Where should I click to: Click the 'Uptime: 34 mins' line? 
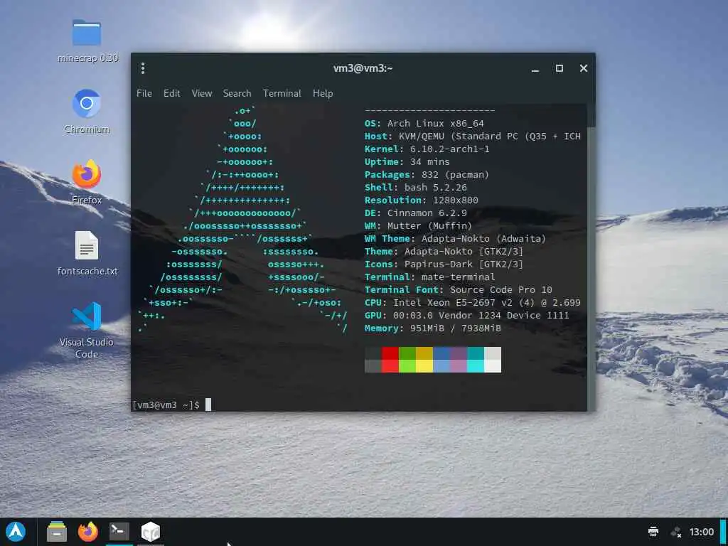[407, 161]
